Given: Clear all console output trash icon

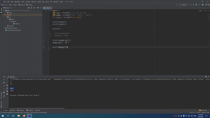Looking at the screenshot, I should [7, 94].
